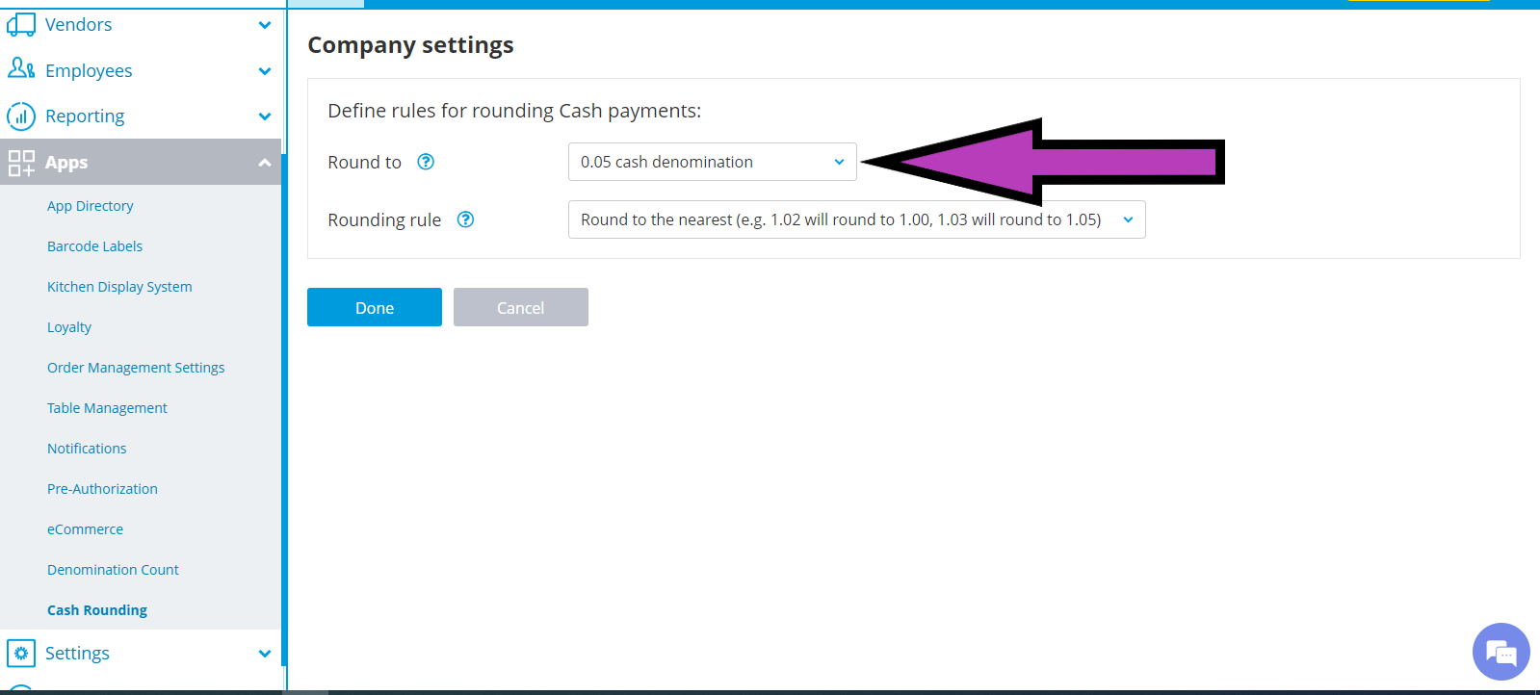
Task: Click help icon beside Round to
Action: tap(426, 162)
